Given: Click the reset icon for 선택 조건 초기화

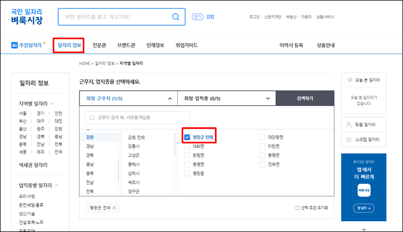Looking at the screenshot, I should pyautogui.click(x=297, y=208).
